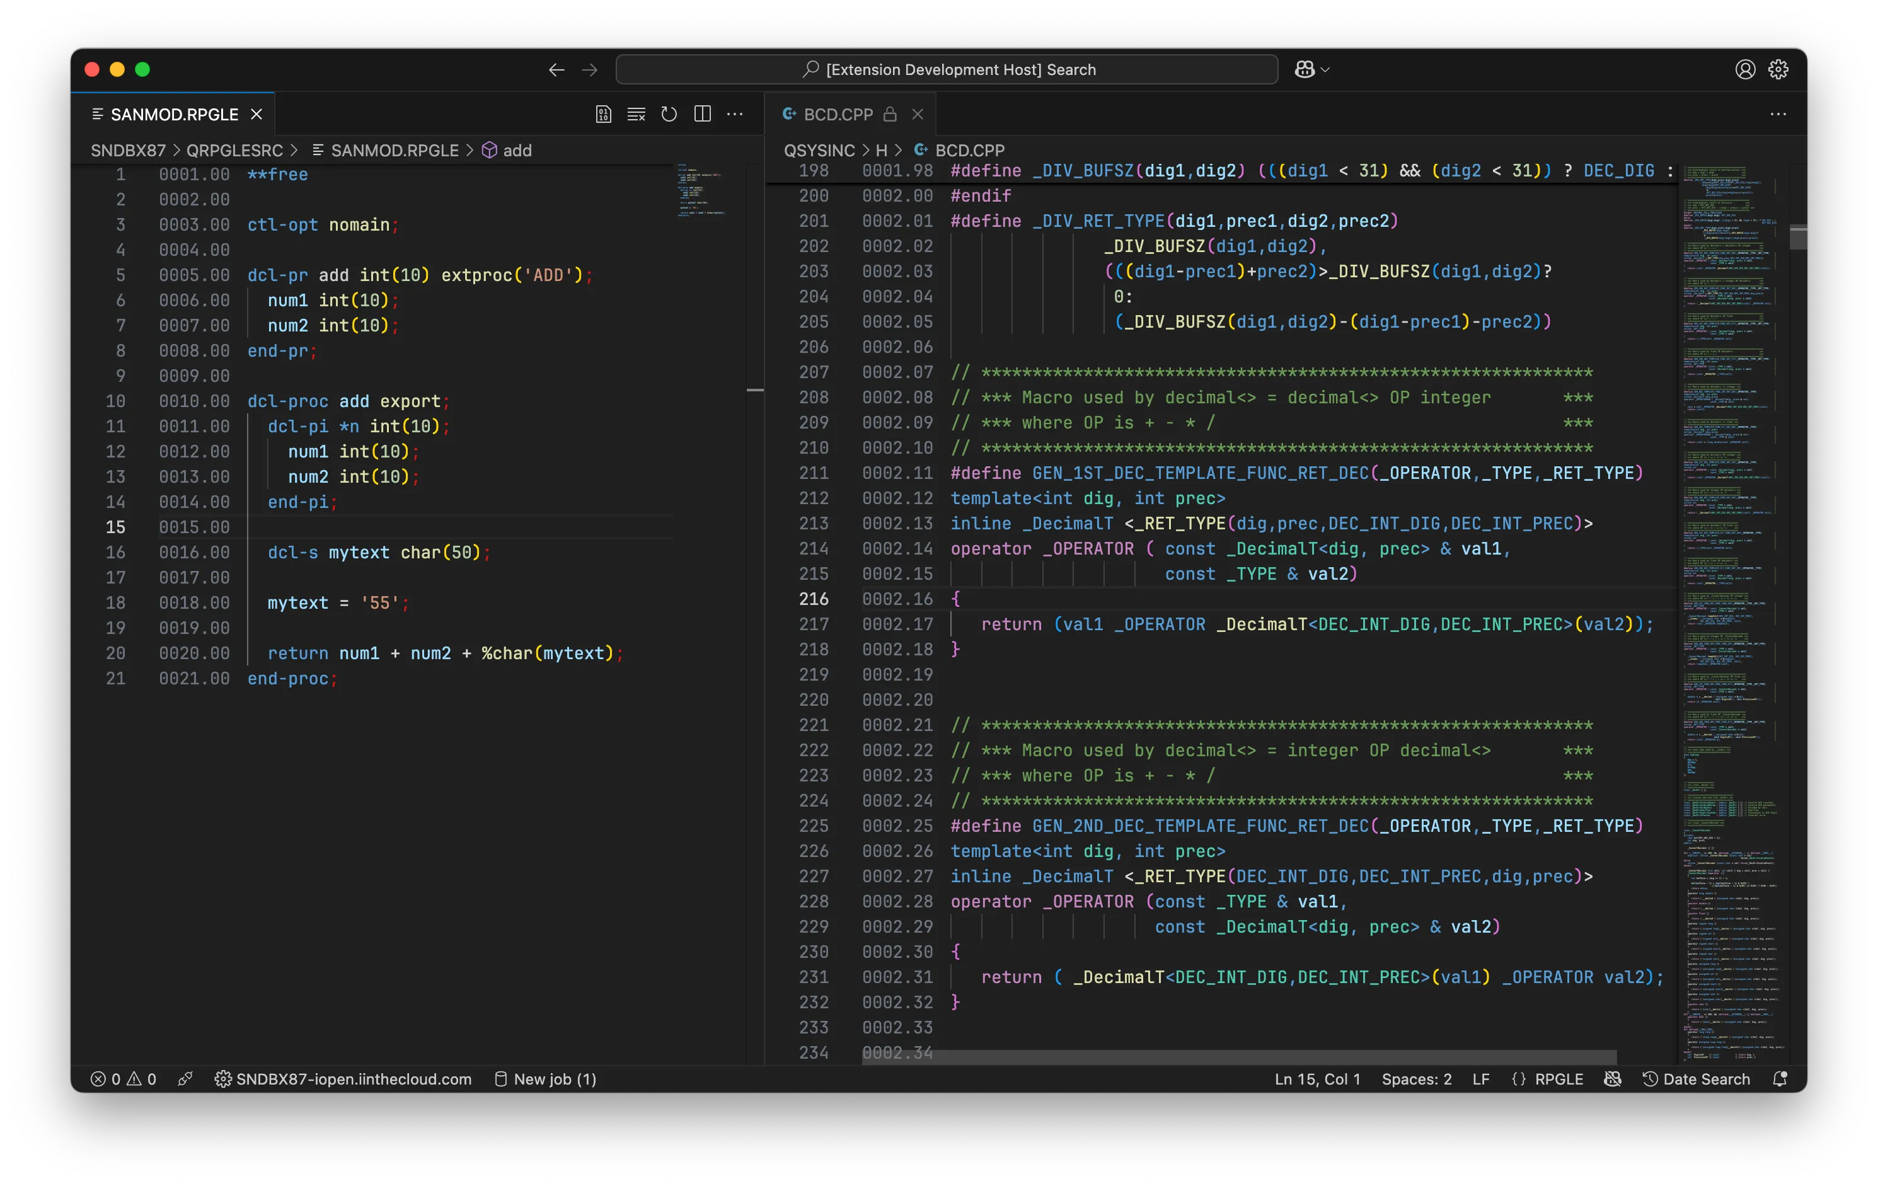The image size is (1878, 1186).
Task: Open More Actions for the BCD.CPP editor group
Action: click(x=1778, y=114)
